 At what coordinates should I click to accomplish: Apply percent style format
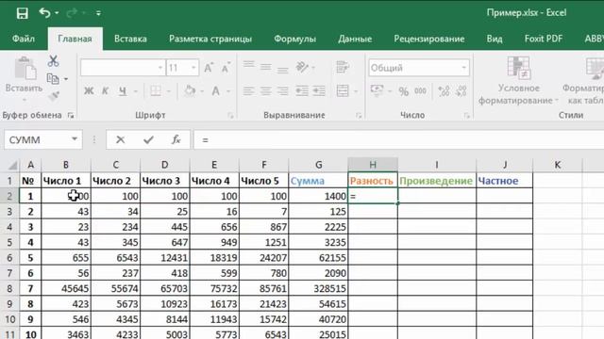(x=403, y=91)
